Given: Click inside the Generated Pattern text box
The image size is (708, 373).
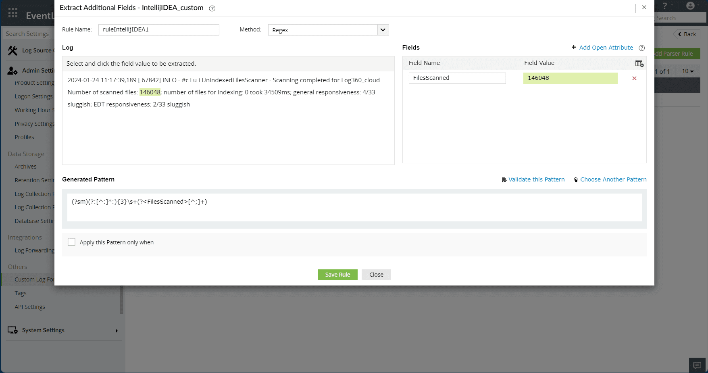Looking at the screenshot, I should pos(354,207).
